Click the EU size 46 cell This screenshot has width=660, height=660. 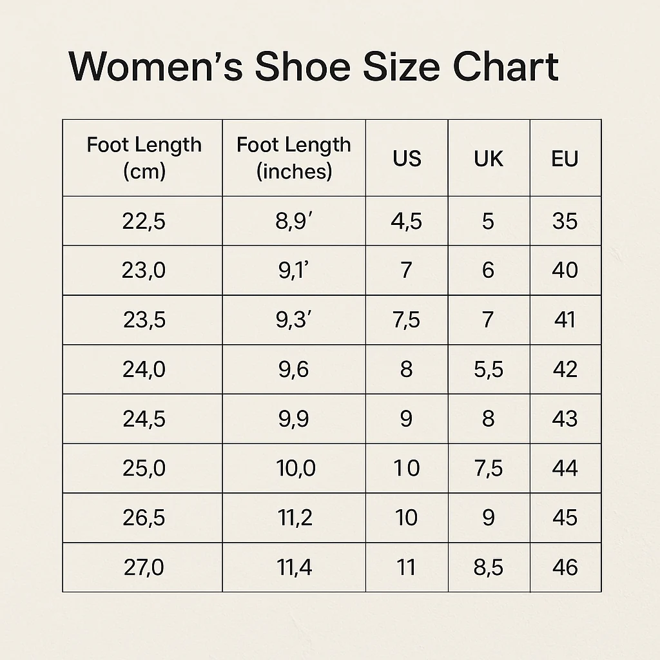565,567
